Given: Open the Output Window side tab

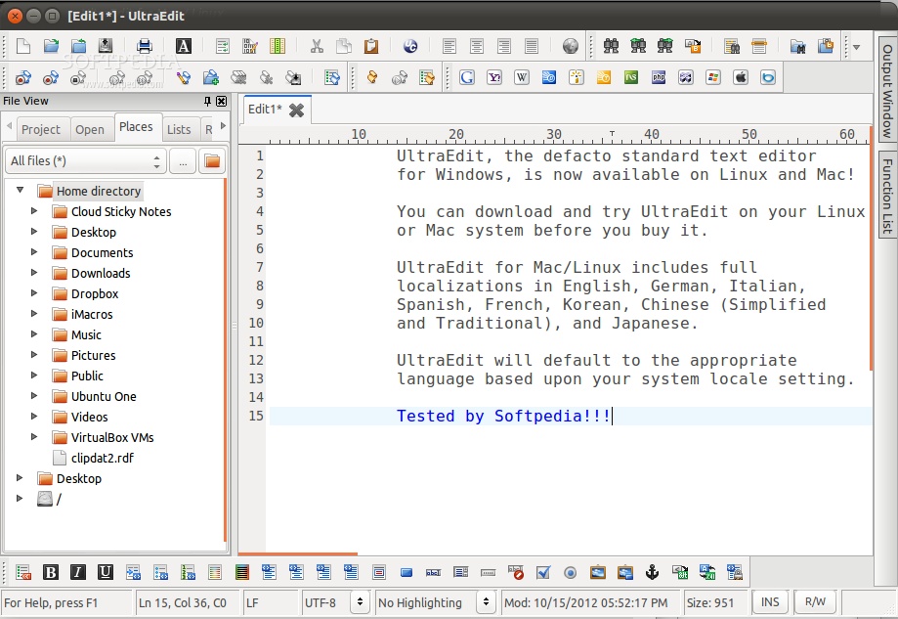Looking at the screenshot, I should tap(887, 91).
